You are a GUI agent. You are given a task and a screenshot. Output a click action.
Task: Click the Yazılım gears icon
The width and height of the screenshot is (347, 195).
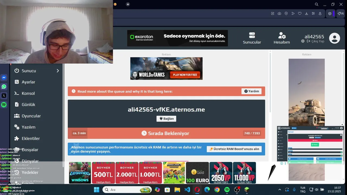pyautogui.click(x=17, y=127)
